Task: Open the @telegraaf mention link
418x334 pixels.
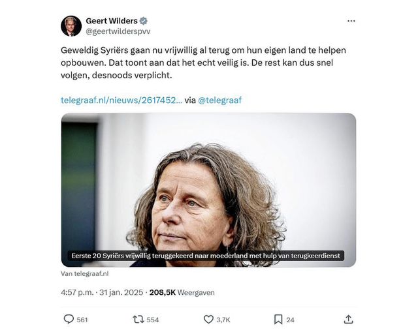Action: pyautogui.click(x=220, y=100)
